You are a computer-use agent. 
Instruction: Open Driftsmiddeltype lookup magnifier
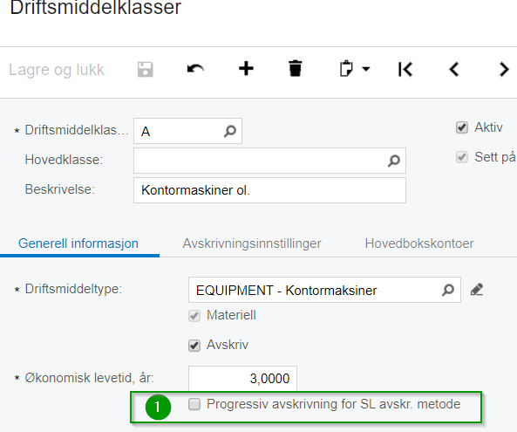pos(448,290)
